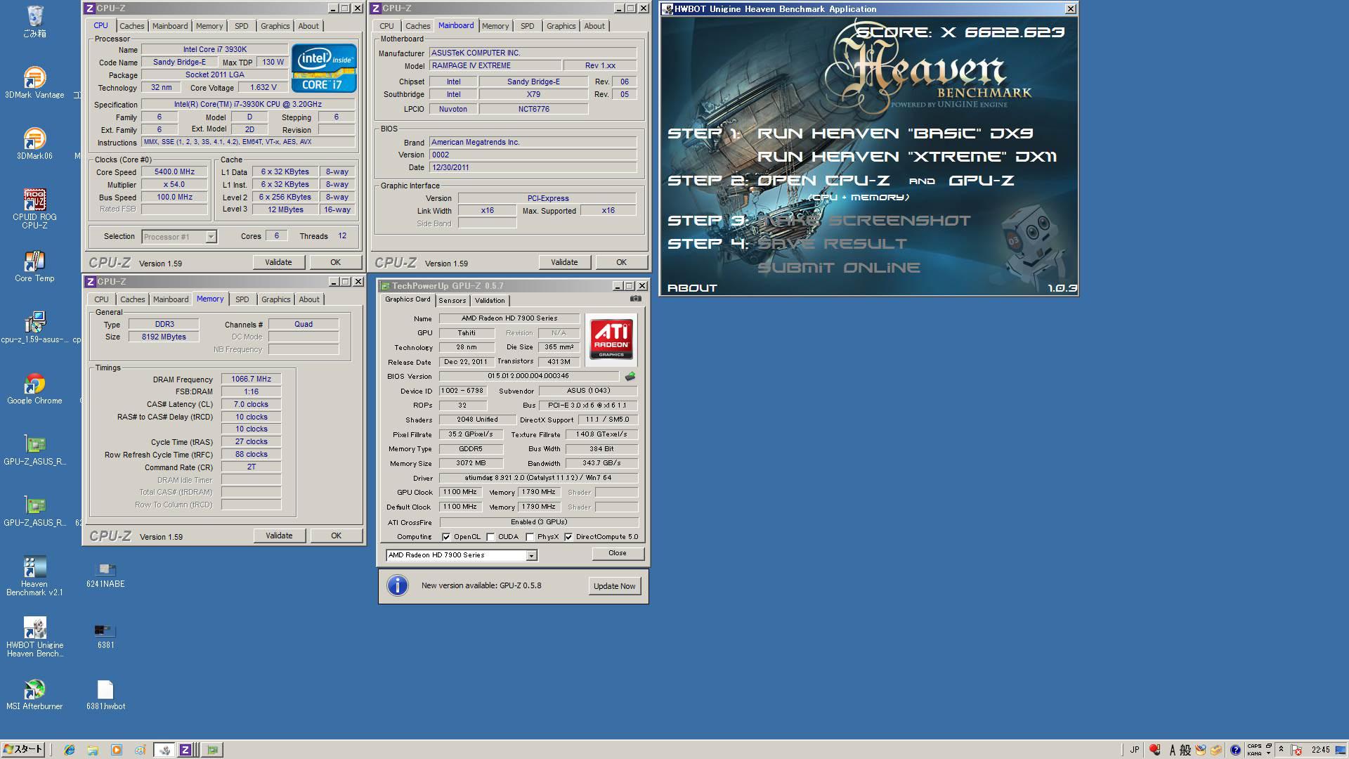Click OK in the Mainboard CPU-Z window
1349x759 pixels.
click(x=621, y=262)
